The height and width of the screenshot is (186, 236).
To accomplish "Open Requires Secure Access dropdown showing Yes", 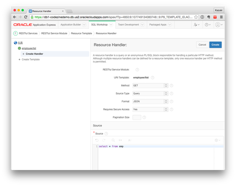I will tap(151, 109).
